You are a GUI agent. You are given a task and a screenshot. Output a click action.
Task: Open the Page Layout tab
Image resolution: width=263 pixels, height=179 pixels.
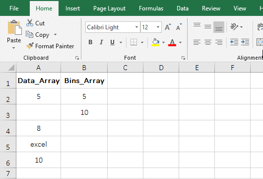[x=109, y=8]
